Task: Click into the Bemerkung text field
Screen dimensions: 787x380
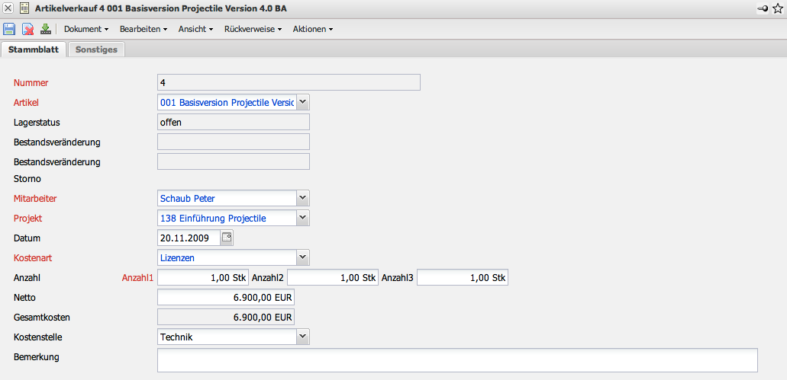Action: pyautogui.click(x=456, y=360)
